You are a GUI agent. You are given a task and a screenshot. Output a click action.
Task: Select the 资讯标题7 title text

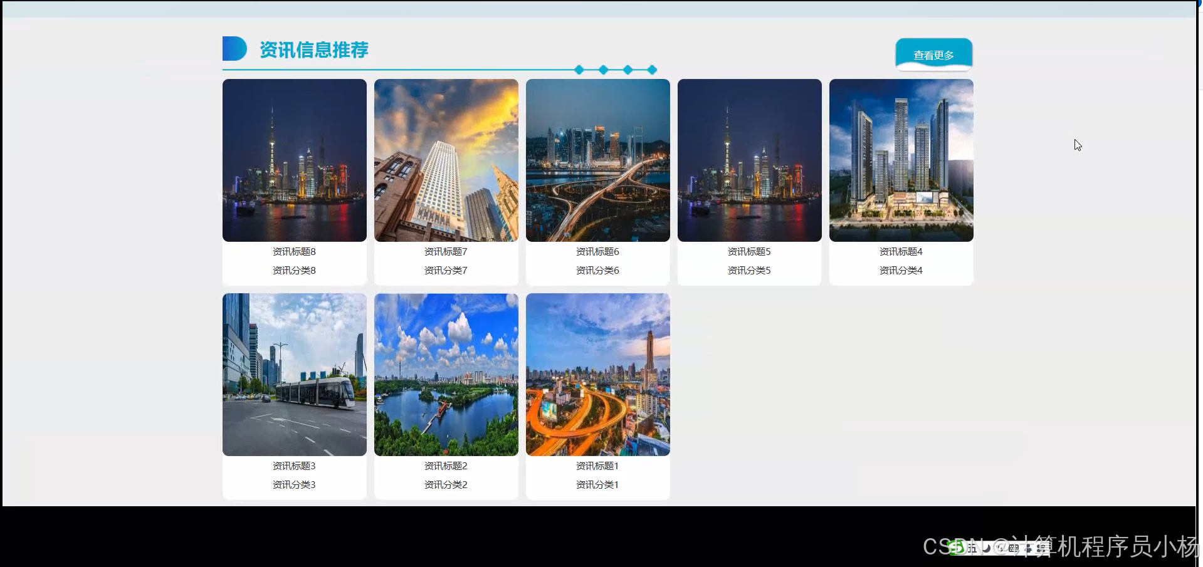pos(446,252)
